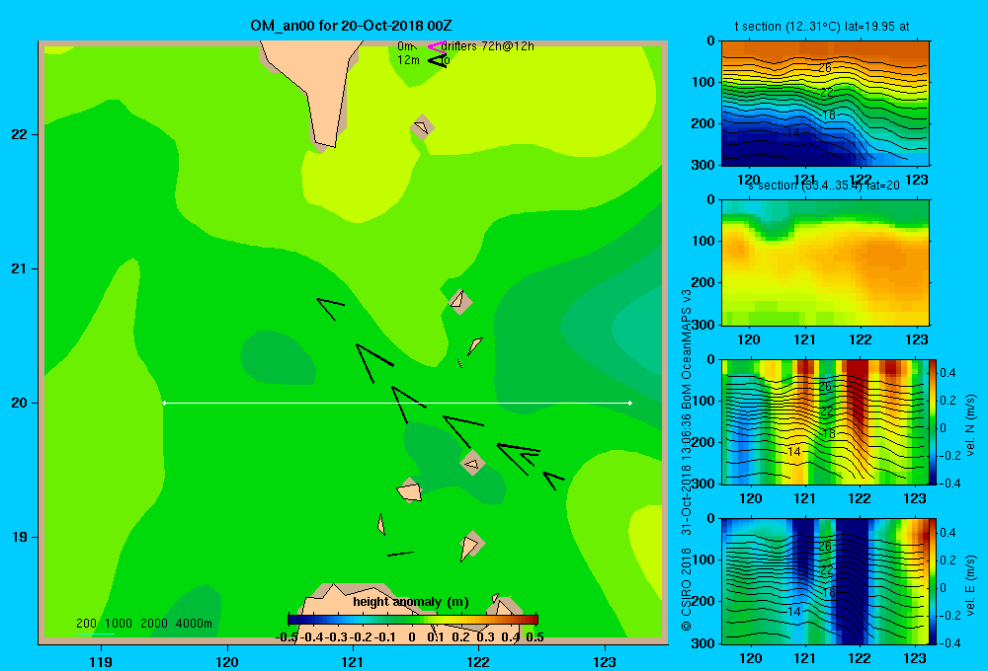Click the longitude 121 tick label on main map
Screen dimensions: 988x671
(x=353, y=661)
